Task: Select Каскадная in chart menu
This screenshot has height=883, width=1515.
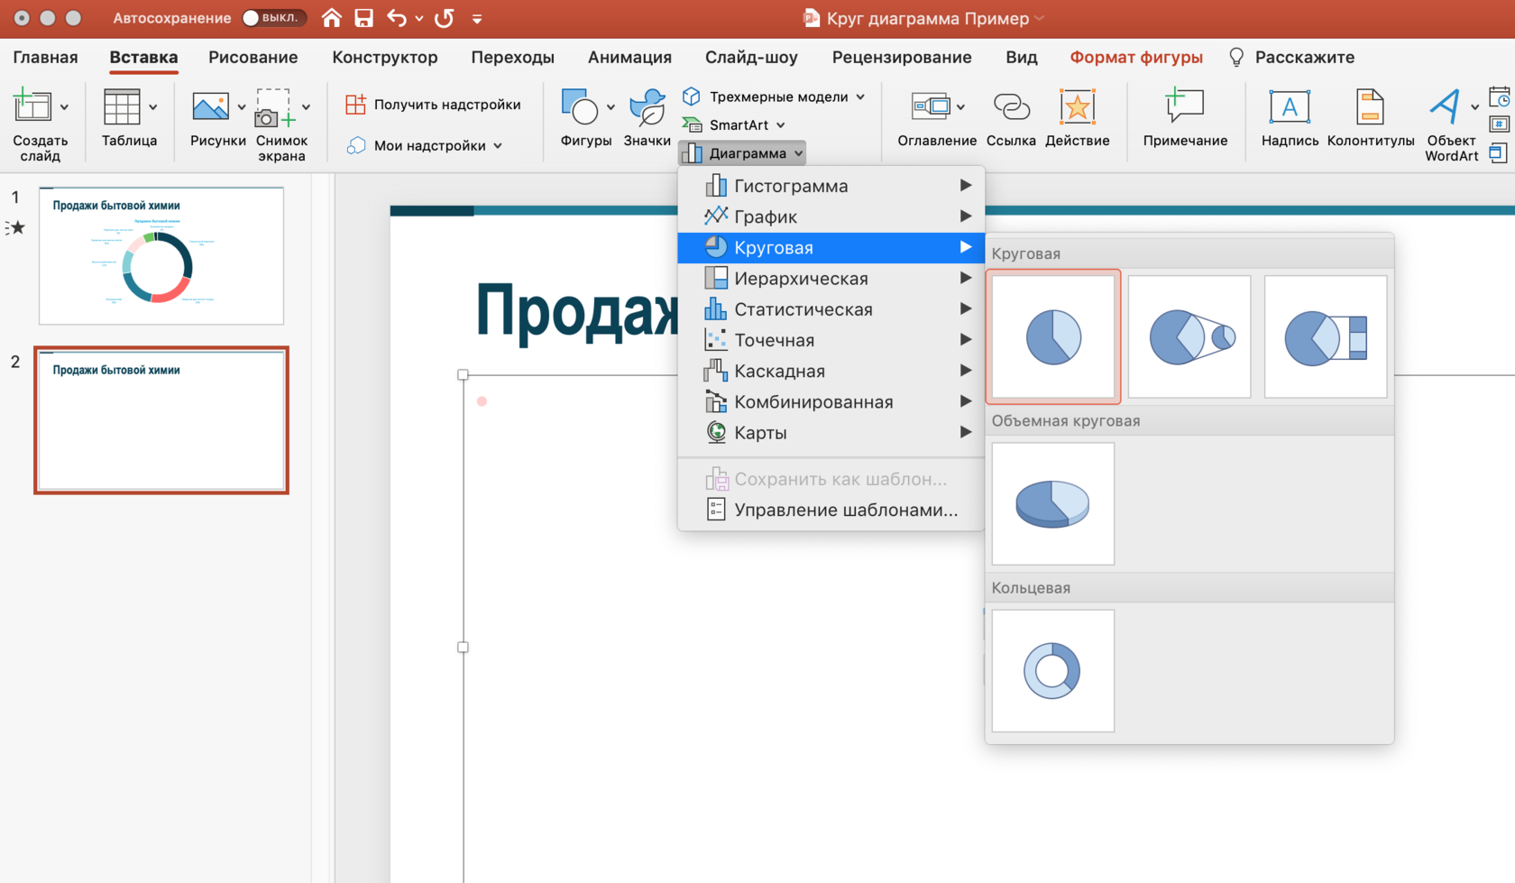Action: [x=831, y=371]
